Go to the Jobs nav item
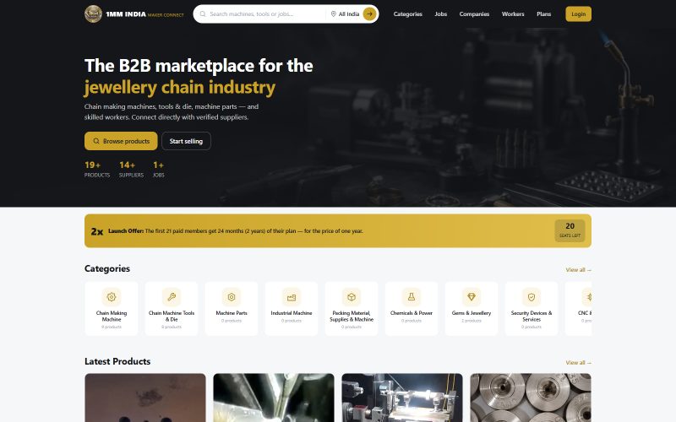Screen dimensions: 676x422 [440, 14]
